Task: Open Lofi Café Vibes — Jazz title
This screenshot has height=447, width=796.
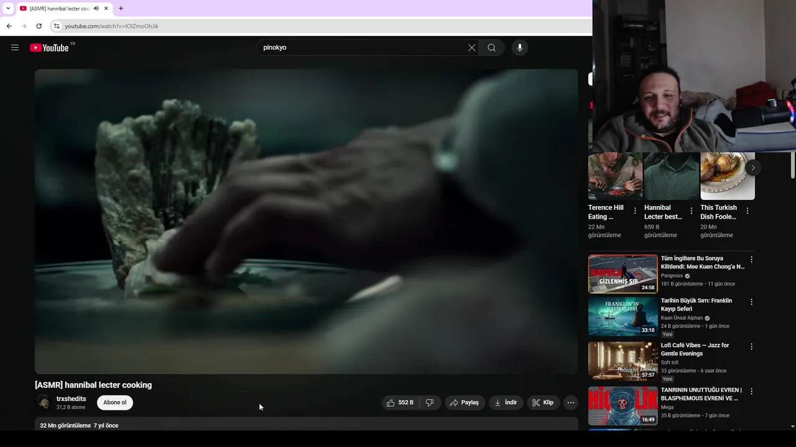Action: (695, 350)
